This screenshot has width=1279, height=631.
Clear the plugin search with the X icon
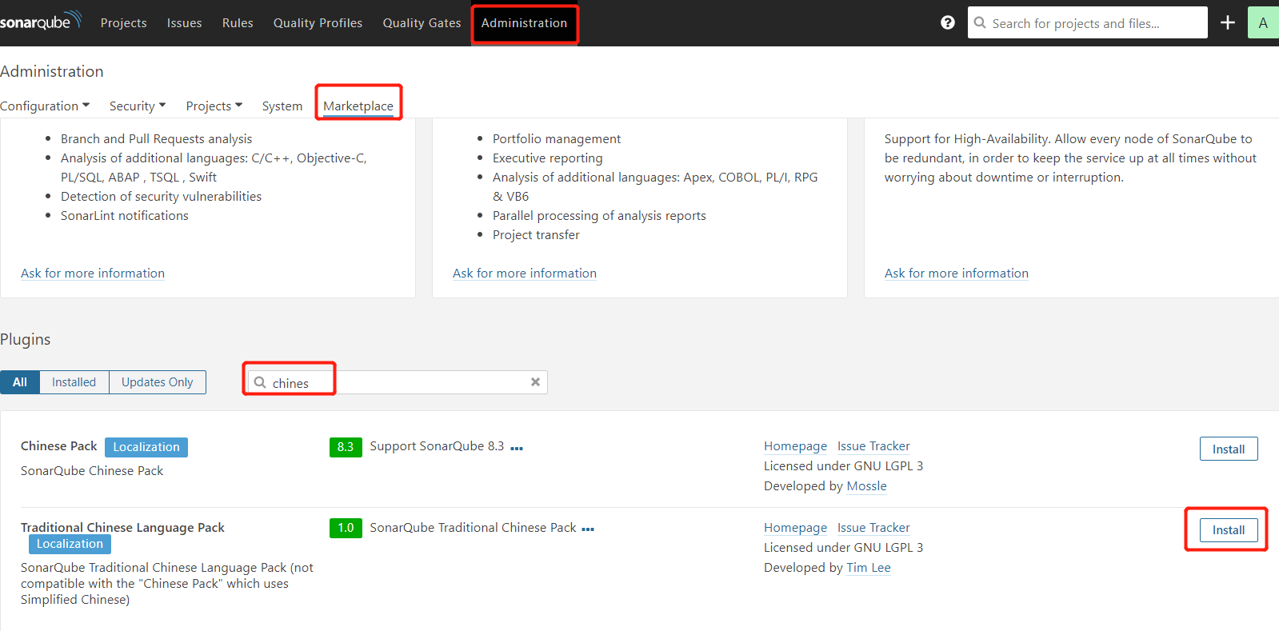(x=535, y=382)
